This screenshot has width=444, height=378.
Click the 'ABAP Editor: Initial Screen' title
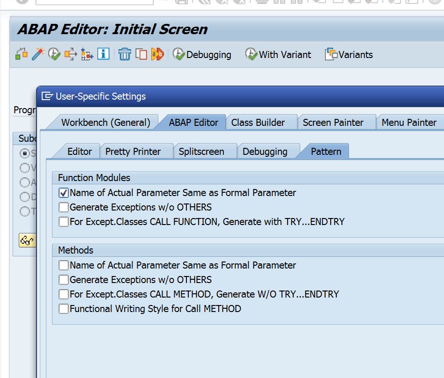click(x=112, y=29)
